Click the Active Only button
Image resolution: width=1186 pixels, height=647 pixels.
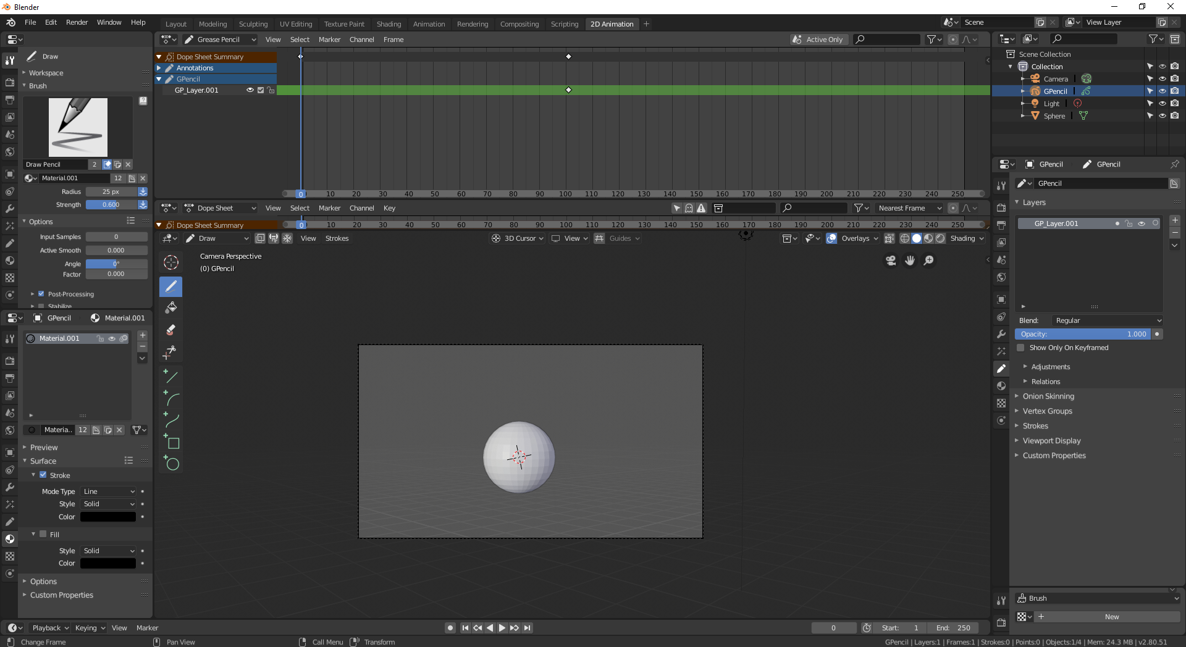coord(818,40)
